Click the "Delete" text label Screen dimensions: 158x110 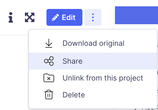pyautogui.click(x=73, y=95)
